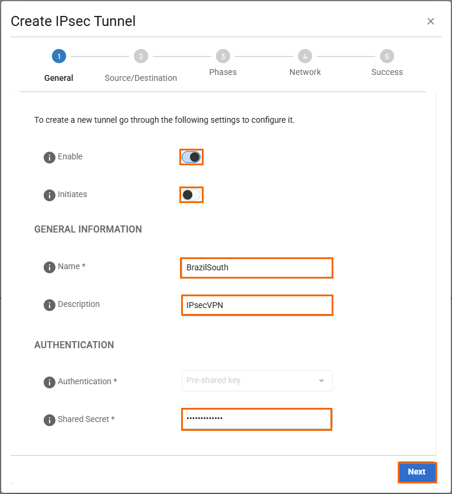Click the info icon beside Shared Secret

pyautogui.click(x=50, y=420)
